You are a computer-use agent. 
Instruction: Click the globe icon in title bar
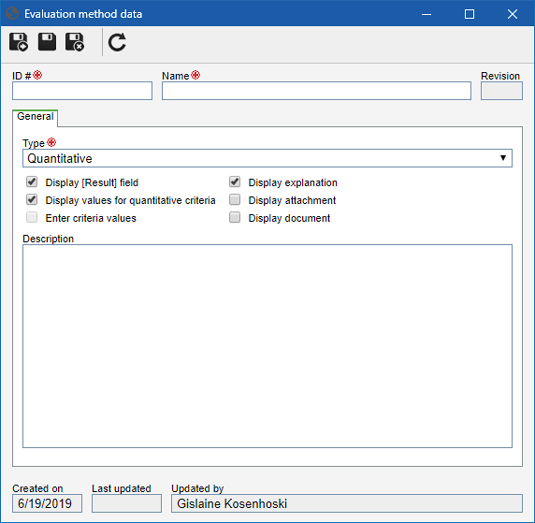12,14
